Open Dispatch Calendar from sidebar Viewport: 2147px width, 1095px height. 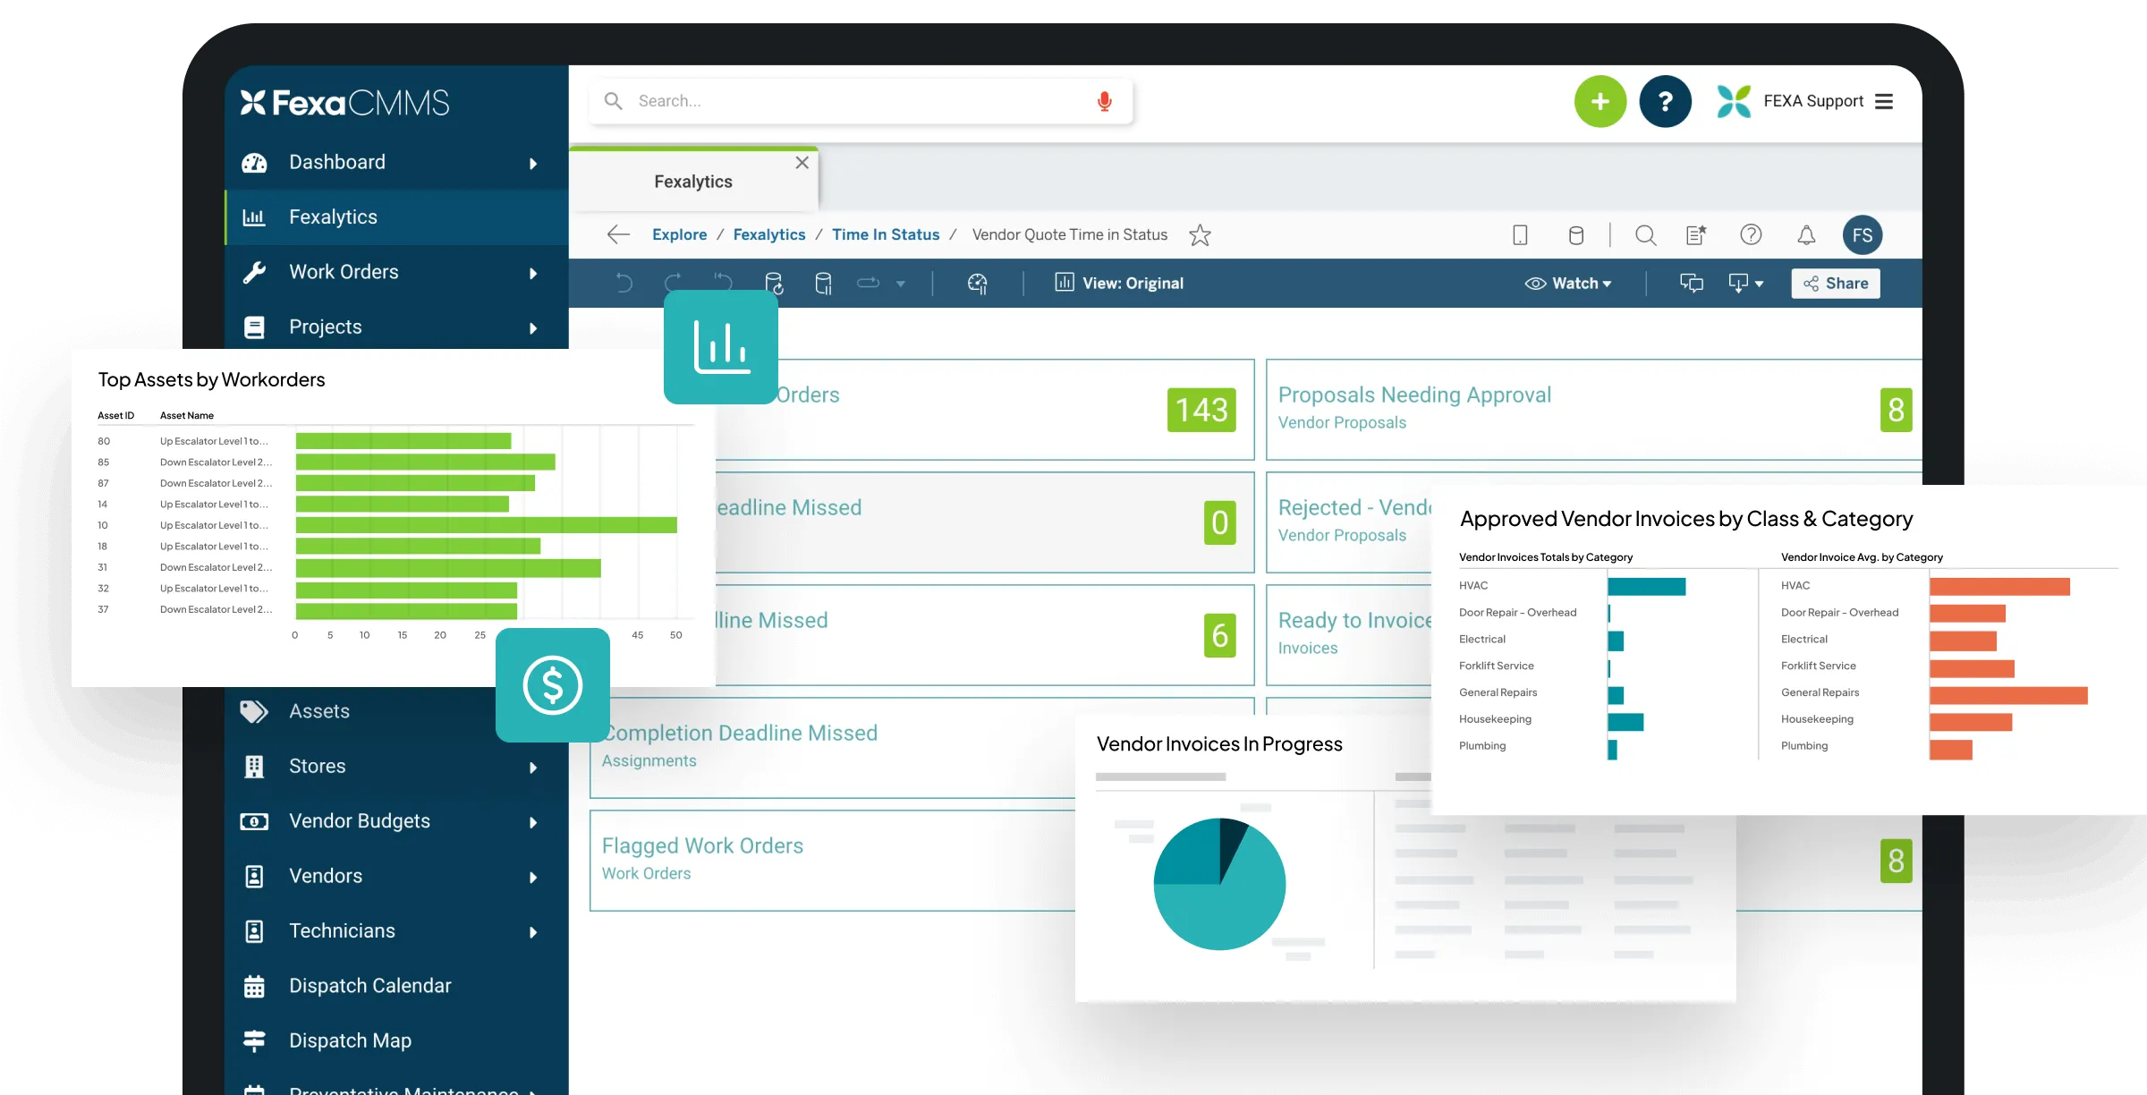369,986
